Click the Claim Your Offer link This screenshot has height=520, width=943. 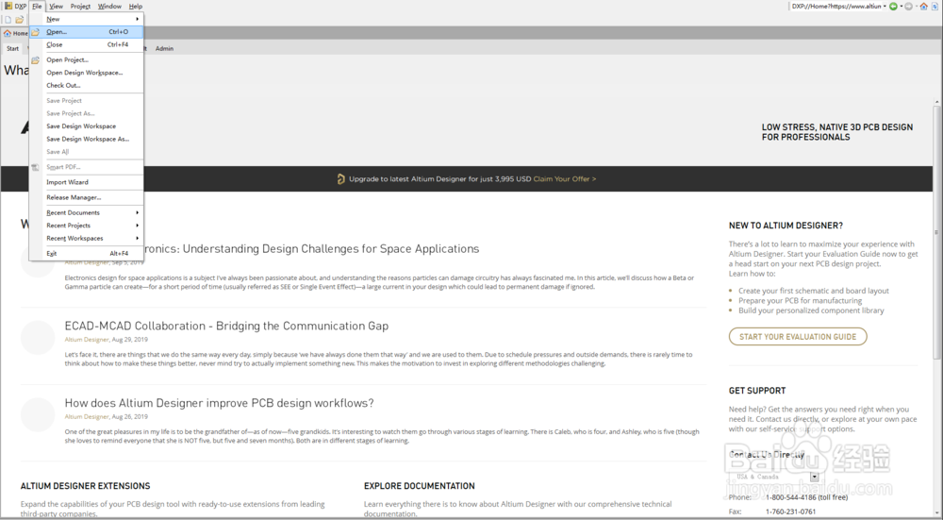tap(564, 178)
